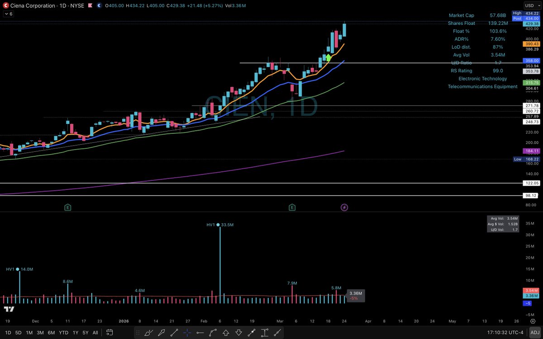Select the highlighter pen drawing tool
The width and height of the screenshot is (543, 339).
pos(162,333)
